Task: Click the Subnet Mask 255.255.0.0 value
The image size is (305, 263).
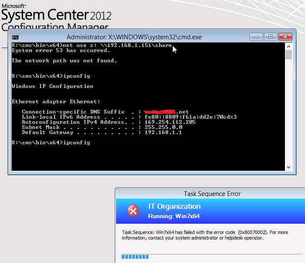Action: coord(163,127)
